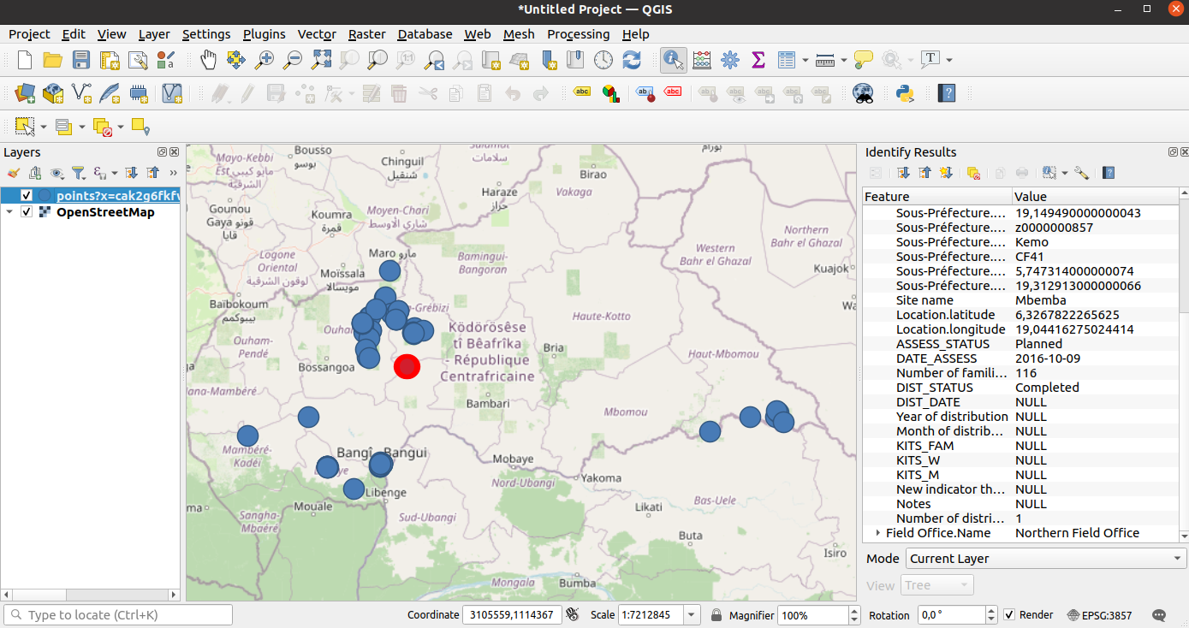Toggle visibility of the points layer checkbox
1189x628 pixels.
tap(27, 196)
